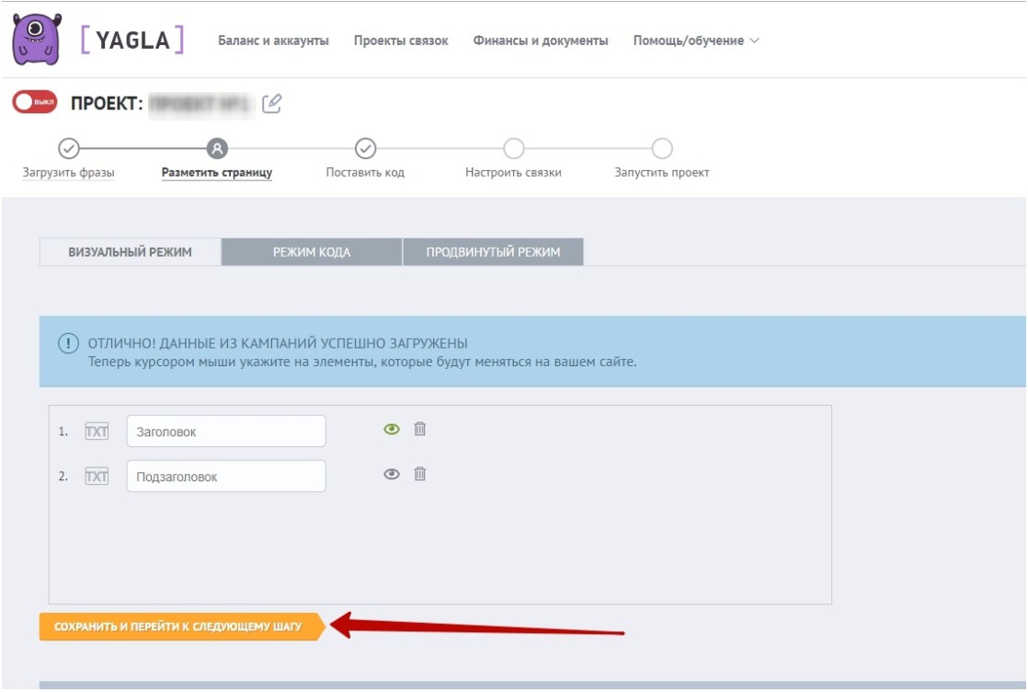Delete the Подзаголовок element with trash icon

click(419, 474)
